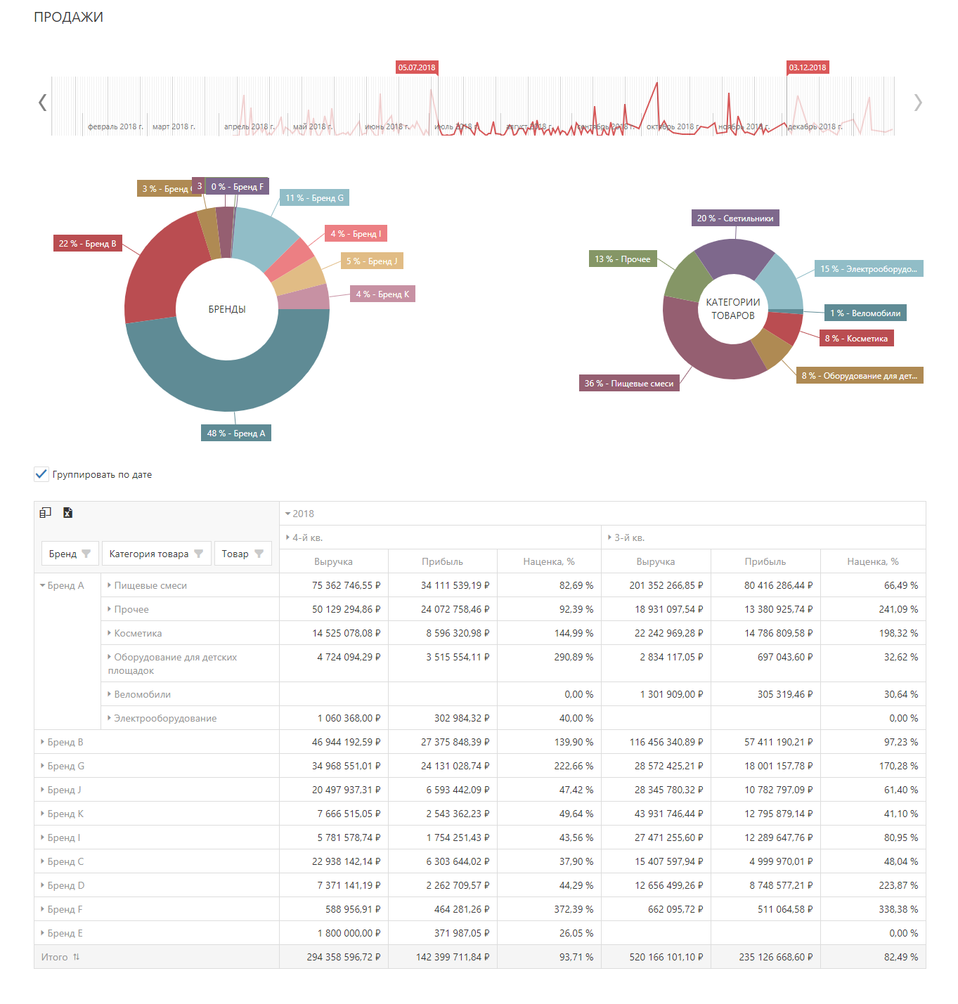Collapse the Бренд A row
The height and width of the screenshot is (1004, 958).
pos(43,585)
